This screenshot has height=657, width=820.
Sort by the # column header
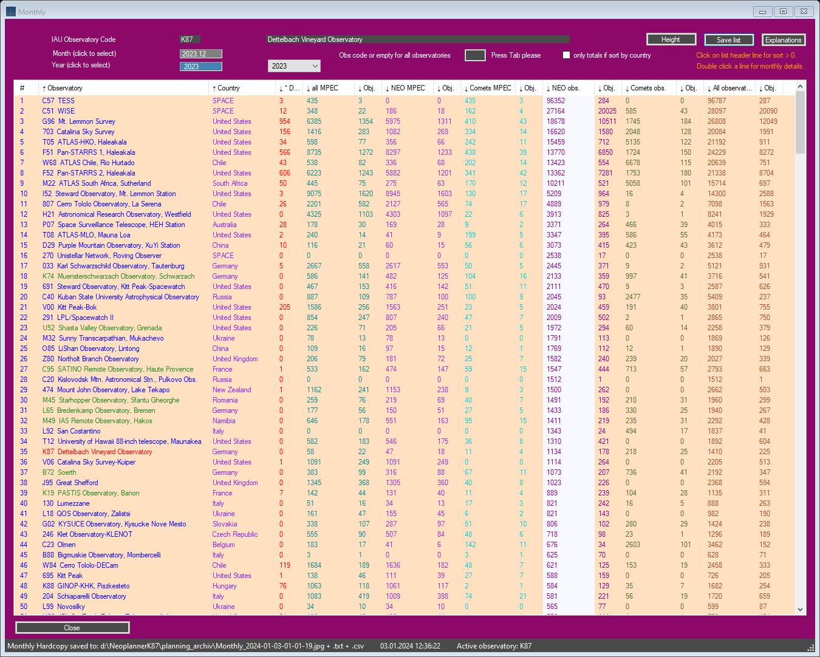pyautogui.click(x=26, y=88)
